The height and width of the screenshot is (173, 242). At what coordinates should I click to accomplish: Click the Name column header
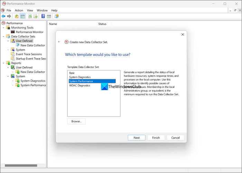click(x=72, y=24)
